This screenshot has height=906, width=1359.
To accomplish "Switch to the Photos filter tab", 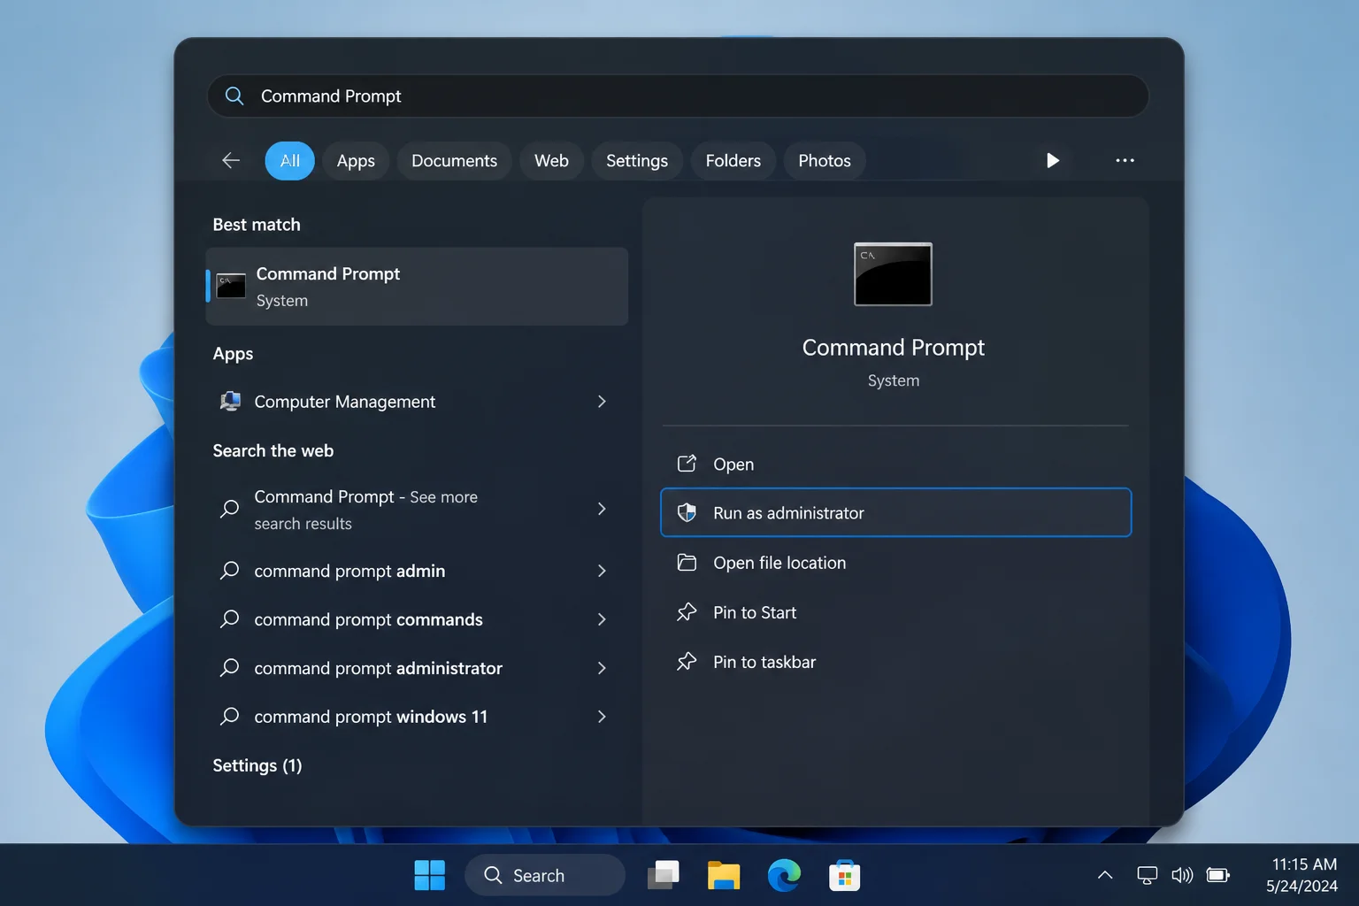I will pos(825,161).
